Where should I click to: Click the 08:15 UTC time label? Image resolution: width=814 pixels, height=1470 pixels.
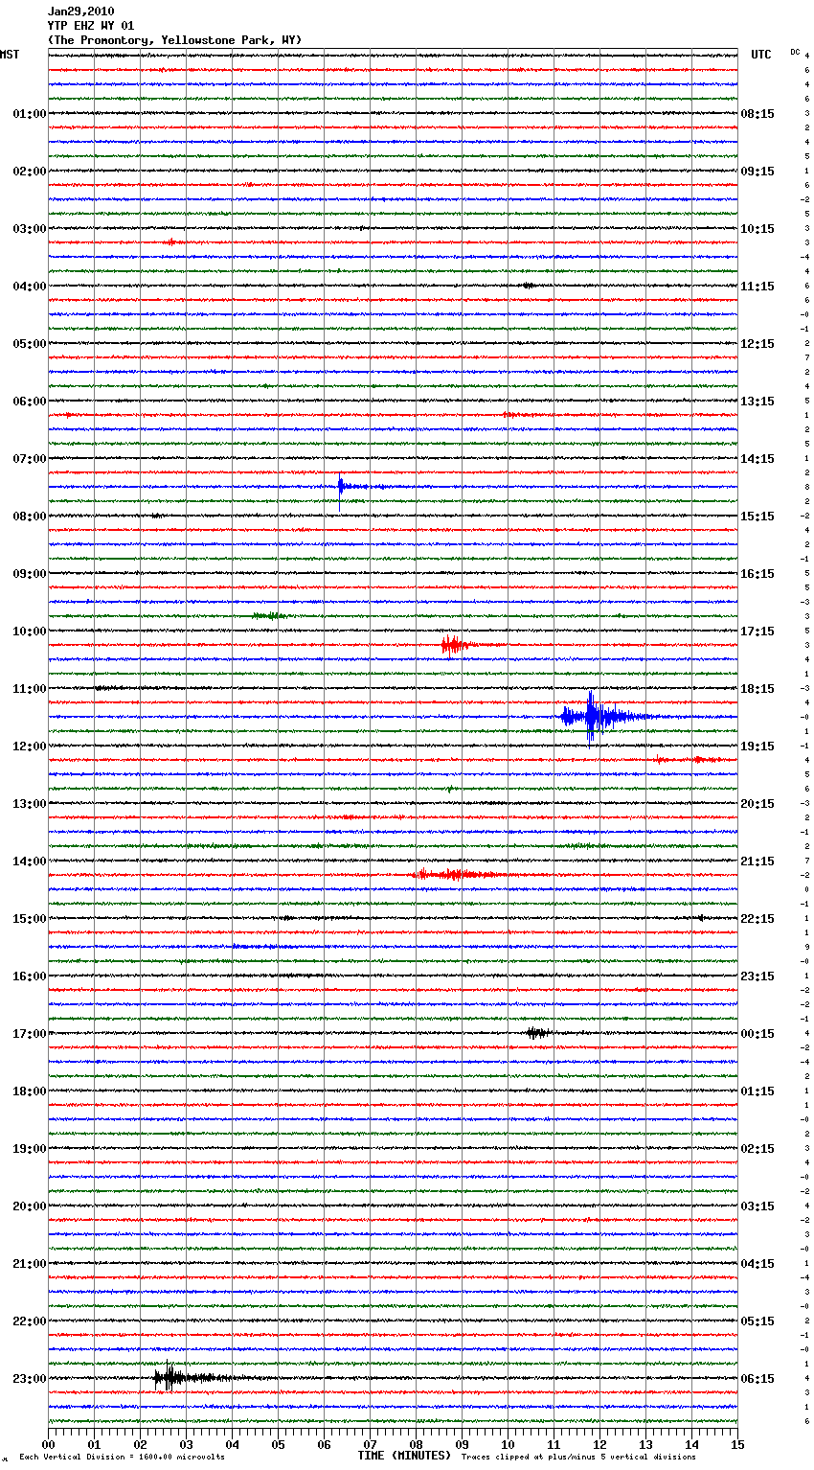coord(757,114)
